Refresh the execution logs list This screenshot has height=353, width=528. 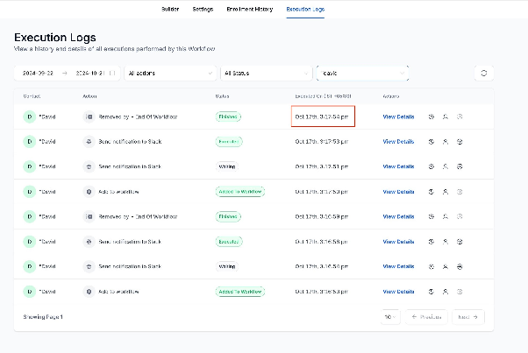coord(483,73)
